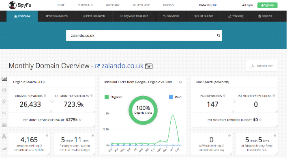The image size is (287, 158).
Task: Click the Export PDF button
Action: coord(262,66)
